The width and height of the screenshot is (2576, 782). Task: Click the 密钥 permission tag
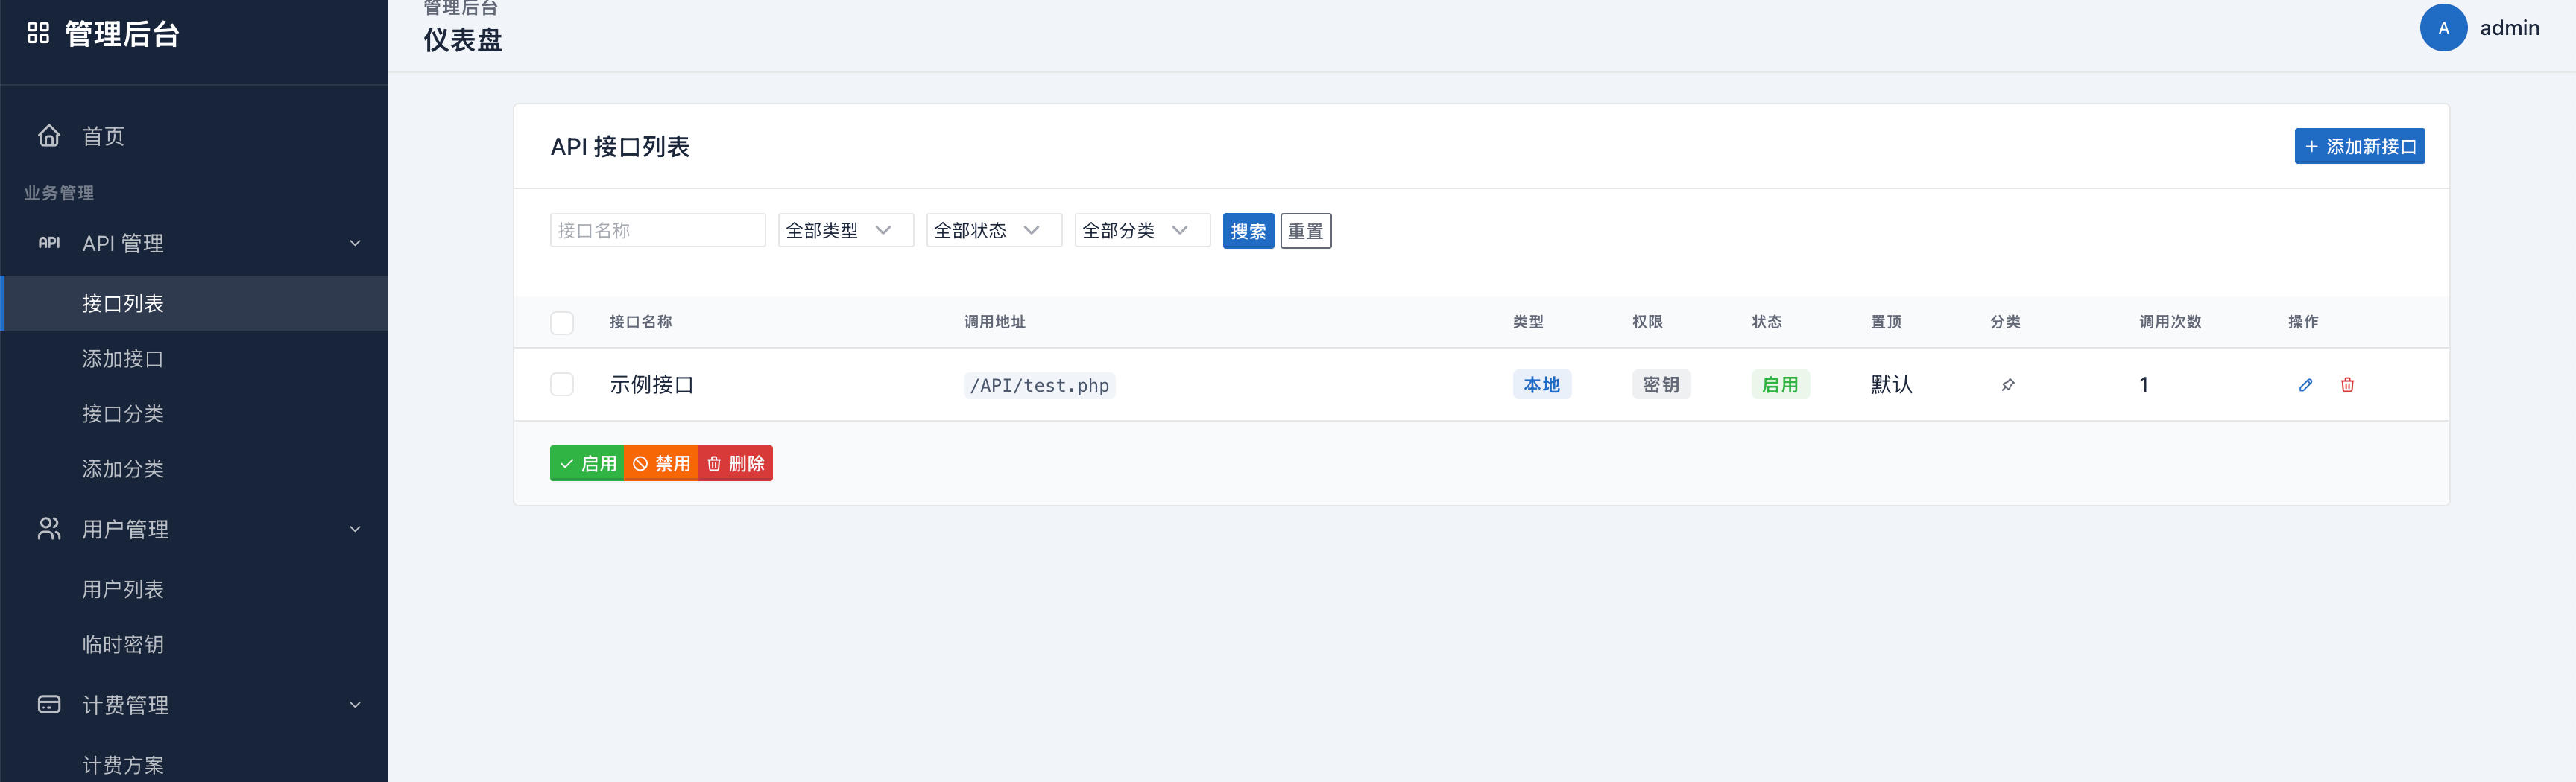1660,384
